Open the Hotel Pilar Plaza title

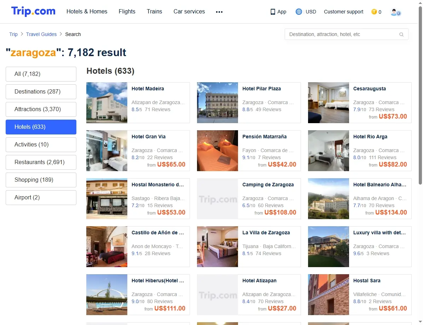[261, 89]
